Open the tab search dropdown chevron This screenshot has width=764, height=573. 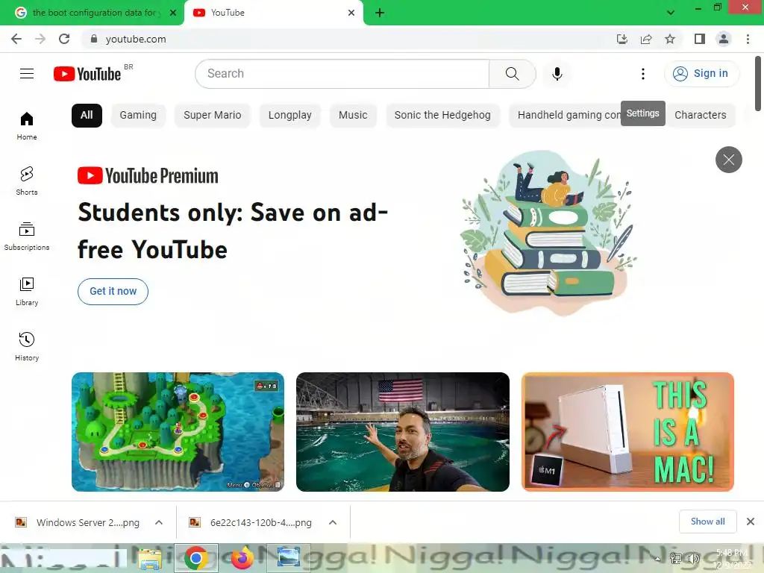pos(671,13)
